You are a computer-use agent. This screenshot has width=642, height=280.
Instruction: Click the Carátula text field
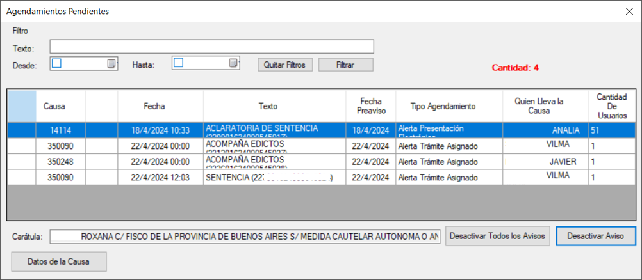245,236
